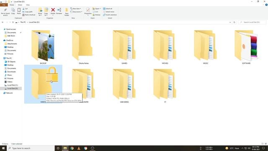Image resolution: width=268 pixels, height=151 pixels.
Task: Open recent locations dropdown arrow
Action: tap(10, 22)
